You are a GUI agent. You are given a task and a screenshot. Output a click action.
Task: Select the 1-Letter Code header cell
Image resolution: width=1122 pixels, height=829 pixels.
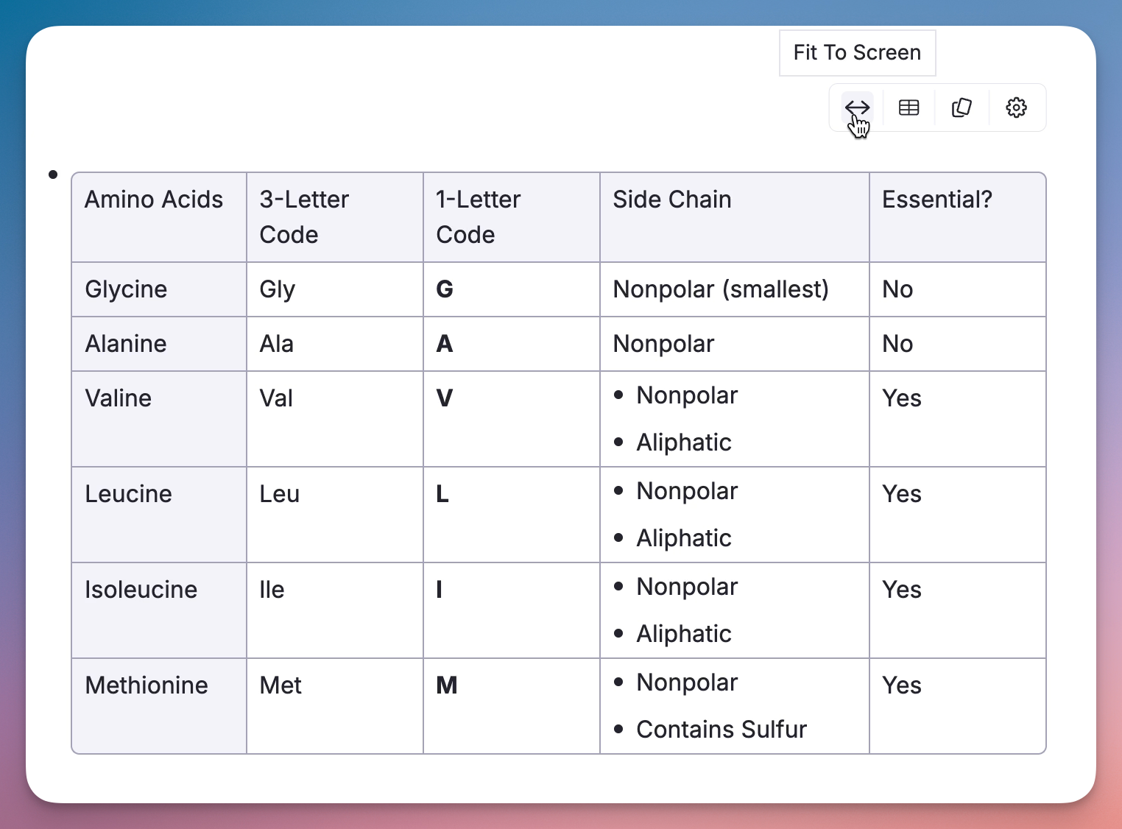(478, 216)
